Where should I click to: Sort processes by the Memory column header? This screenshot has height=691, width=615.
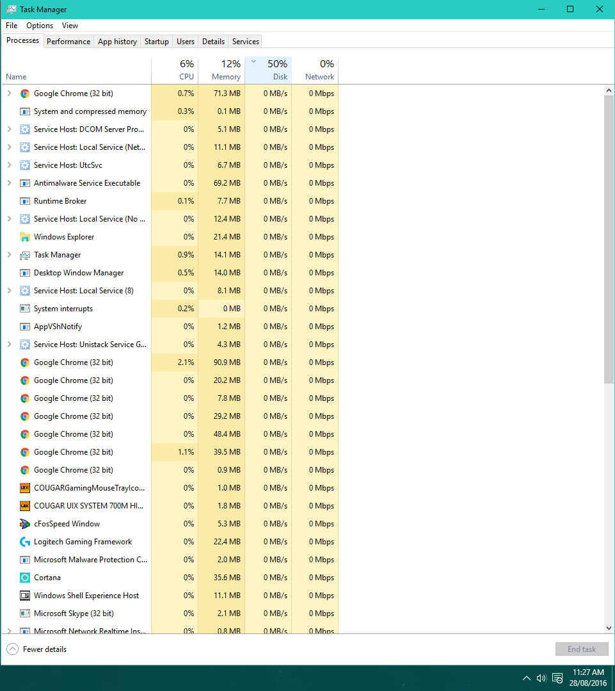[221, 70]
